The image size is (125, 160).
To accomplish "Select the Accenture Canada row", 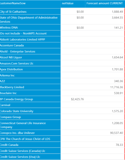I will (x=30, y=45).
